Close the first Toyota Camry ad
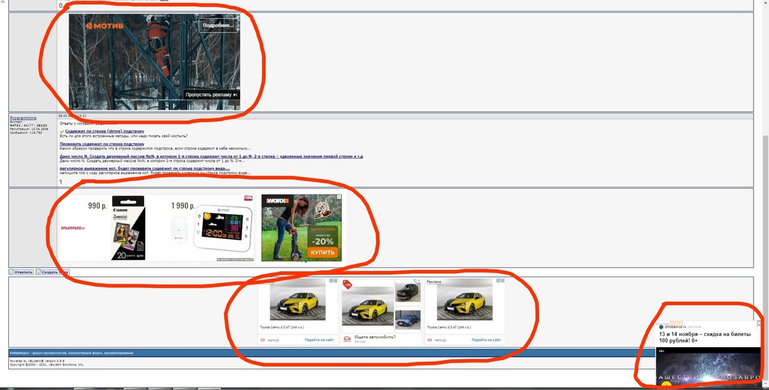Image resolution: width=769 pixels, height=390 pixels. (336, 281)
